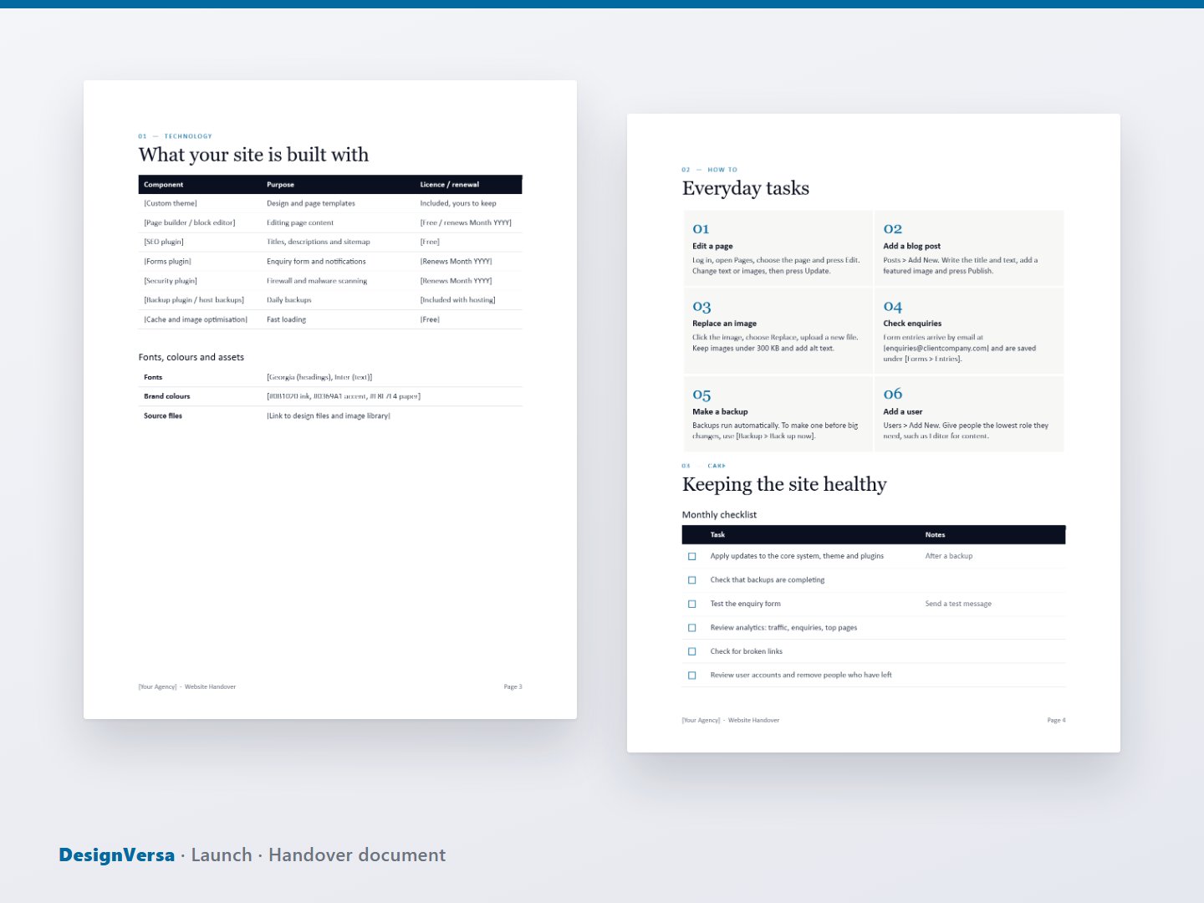Screen dimensions: 1204x903
Task: Select the "Firewall and malware scanning" cell
Action: pos(317,281)
